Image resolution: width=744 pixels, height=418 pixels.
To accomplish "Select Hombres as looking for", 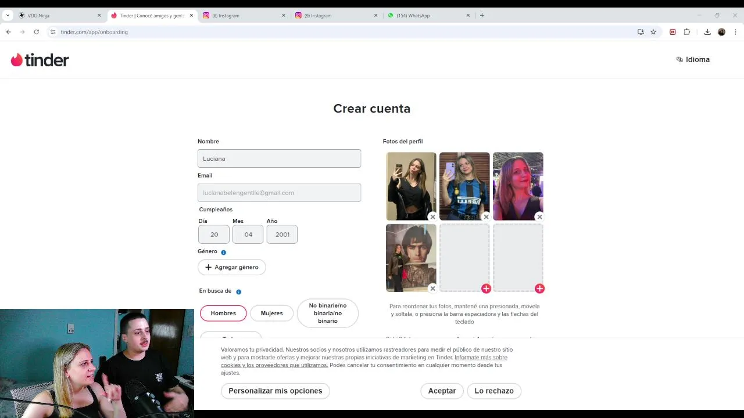I will (223, 313).
